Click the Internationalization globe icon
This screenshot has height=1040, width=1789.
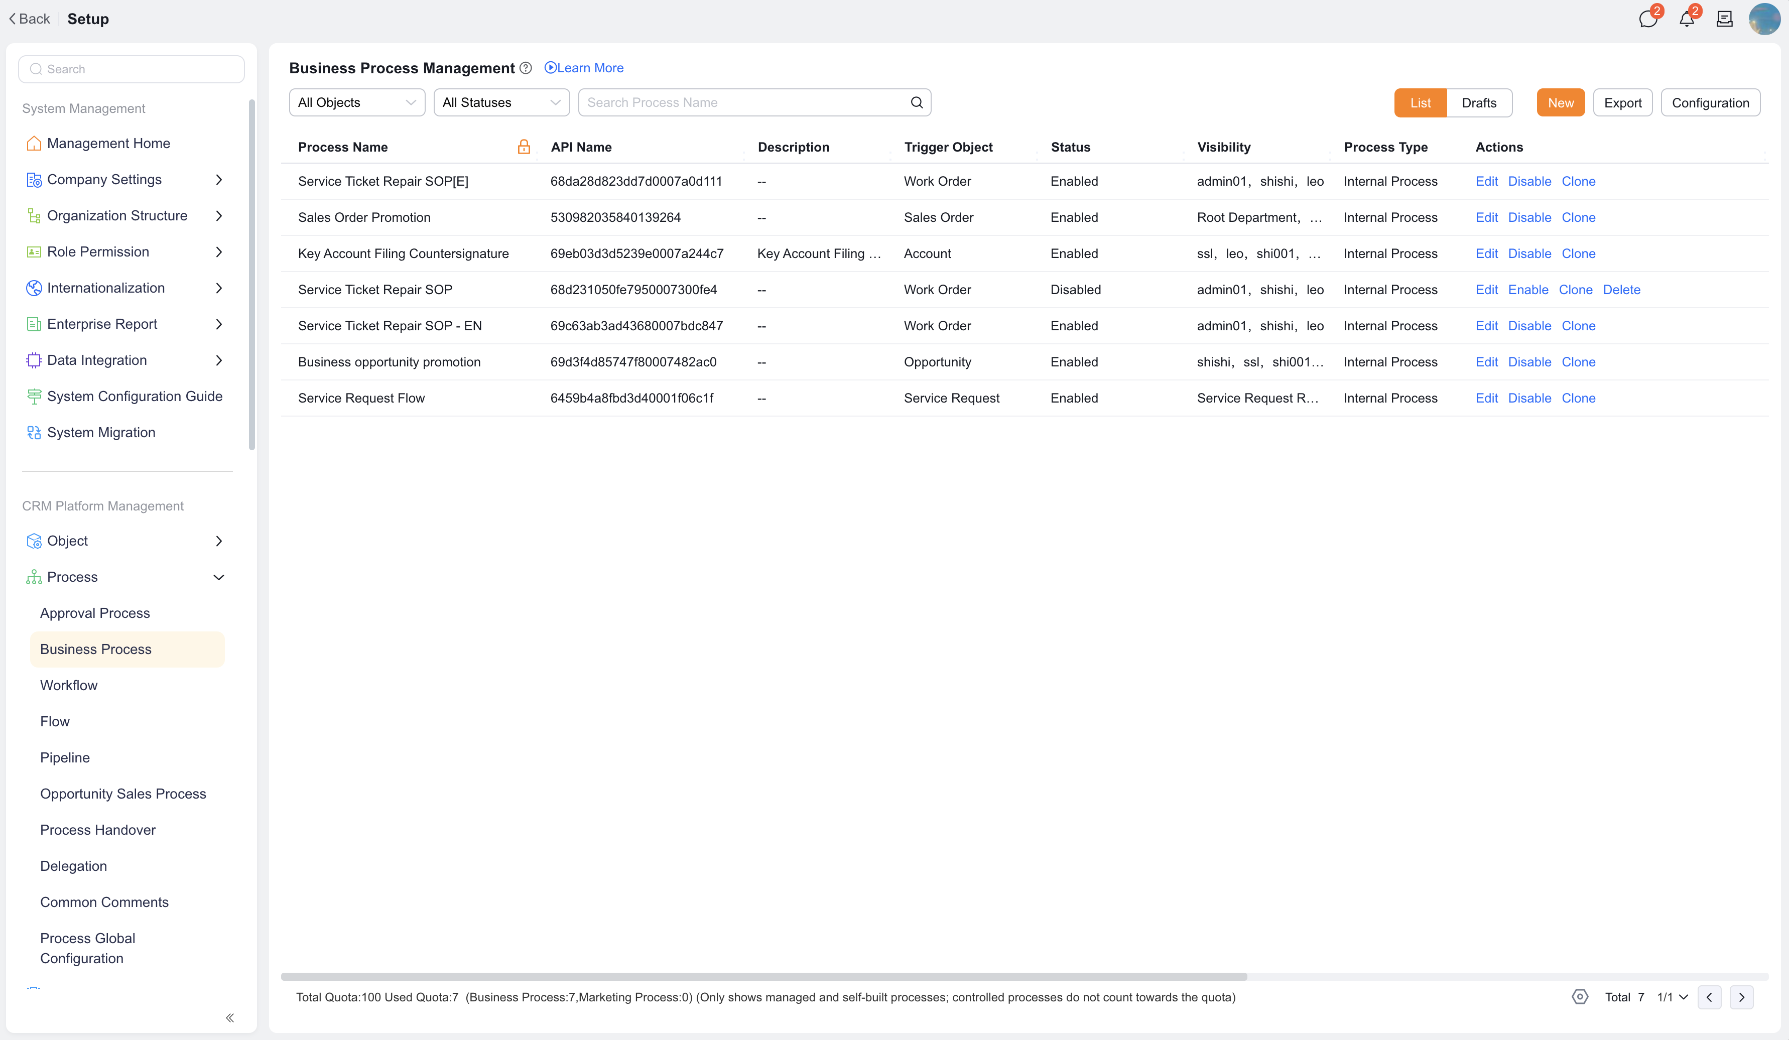[x=33, y=288]
